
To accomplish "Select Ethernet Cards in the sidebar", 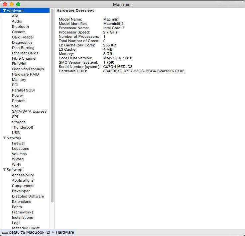I will click(x=25, y=53).
